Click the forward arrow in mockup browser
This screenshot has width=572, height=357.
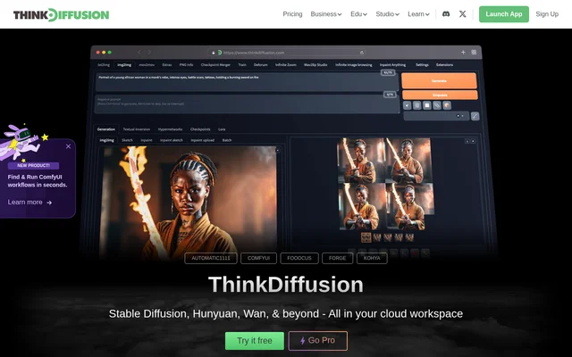[x=149, y=52]
